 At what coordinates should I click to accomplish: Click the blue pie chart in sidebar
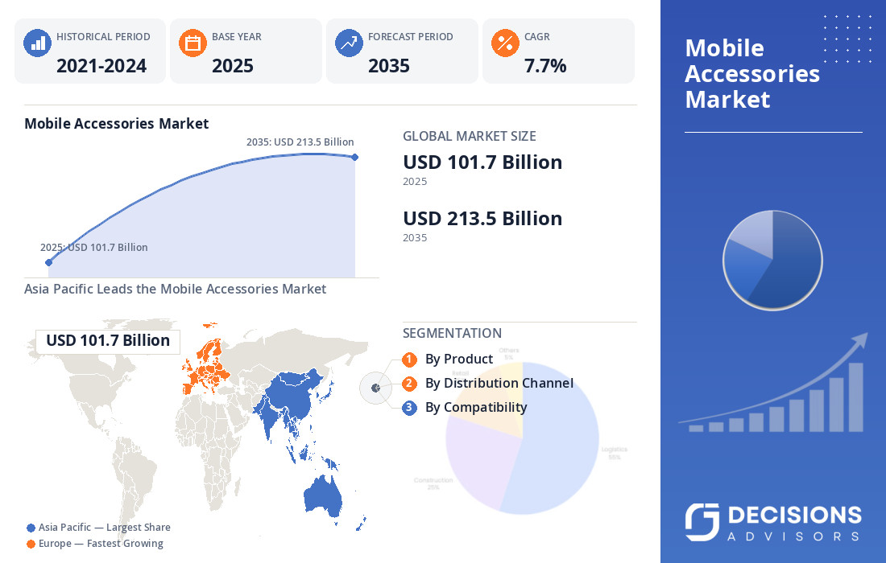tap(772, 260)
